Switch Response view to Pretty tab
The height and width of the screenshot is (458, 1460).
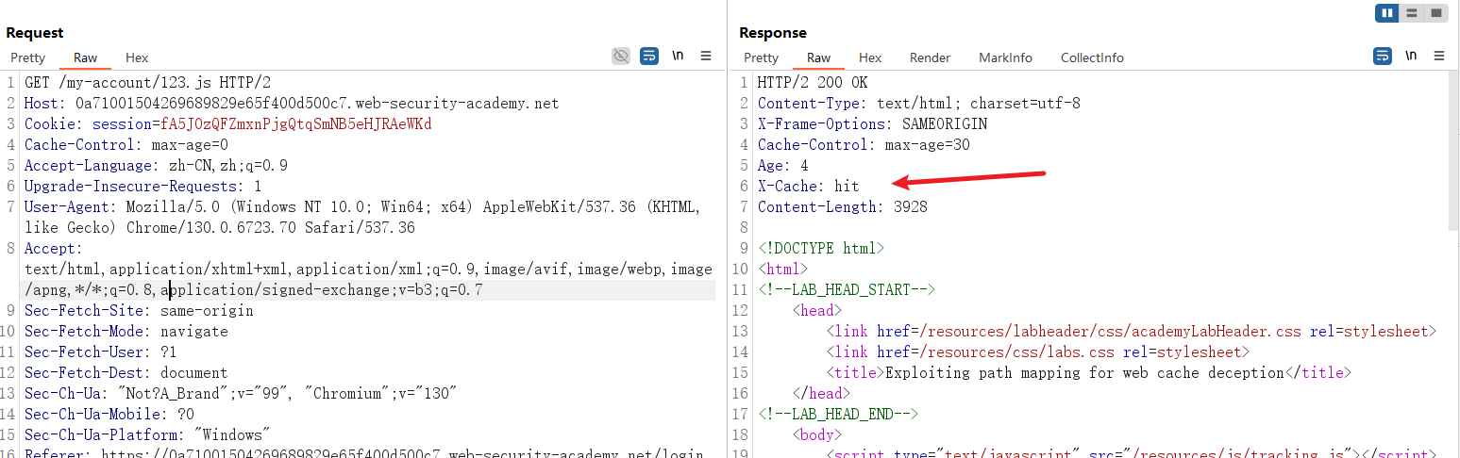point(761,57)
